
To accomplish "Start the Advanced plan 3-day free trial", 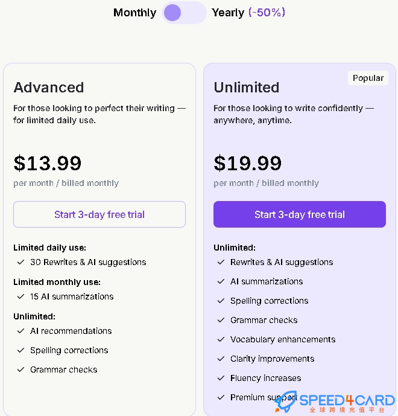I will (99, 214).
